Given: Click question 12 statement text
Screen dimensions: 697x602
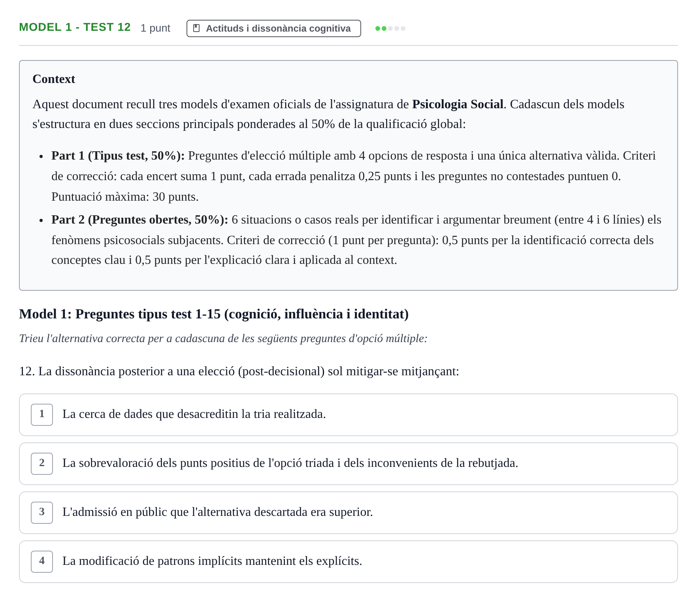Looking at the screenshot, I should [239, 371].
